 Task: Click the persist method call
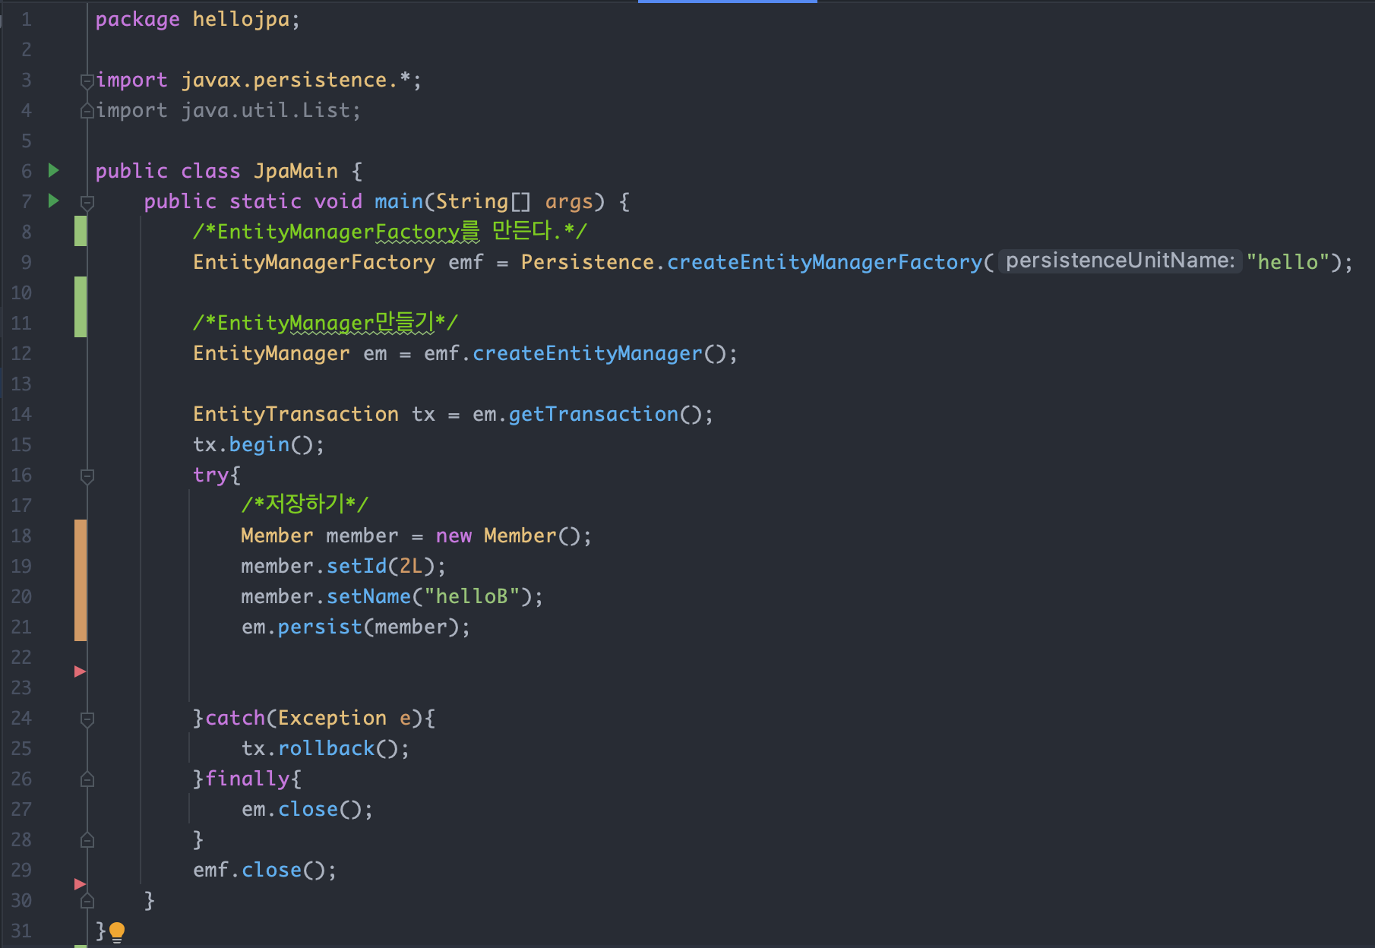(321, 627)
